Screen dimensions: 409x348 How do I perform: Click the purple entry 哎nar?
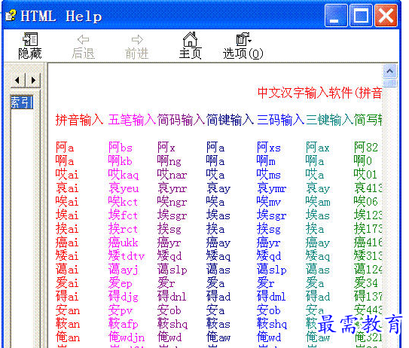tap(172, 174)
